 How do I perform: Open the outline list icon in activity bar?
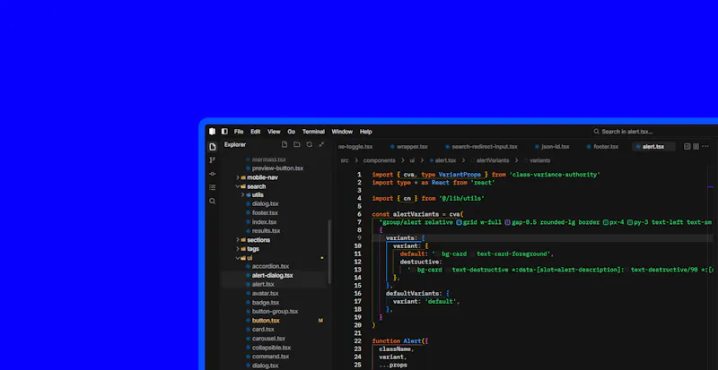point(212,187)
